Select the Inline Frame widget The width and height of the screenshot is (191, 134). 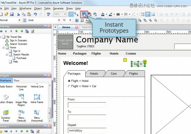coord(37,99)
